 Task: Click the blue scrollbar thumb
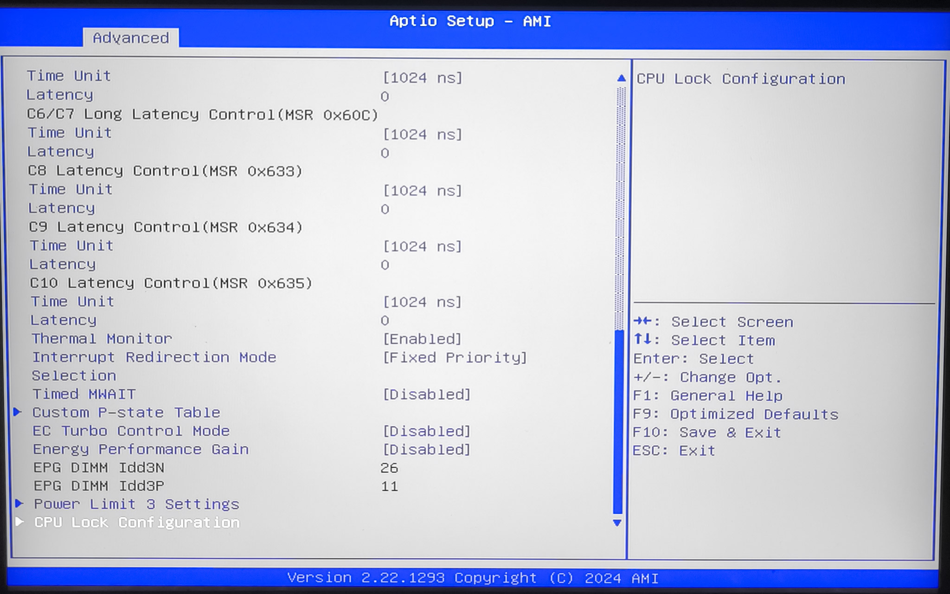(617, 421)
